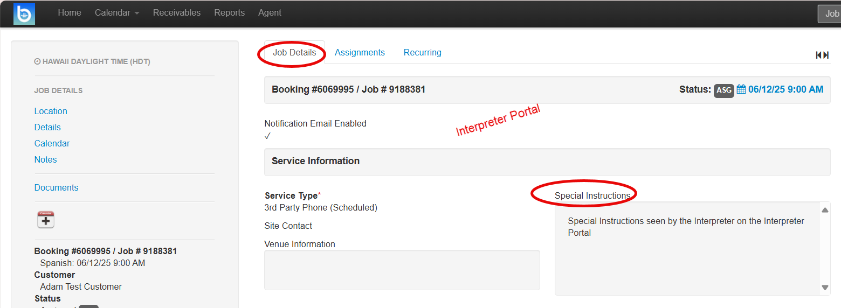Jump to Location section link

(51, 111)
